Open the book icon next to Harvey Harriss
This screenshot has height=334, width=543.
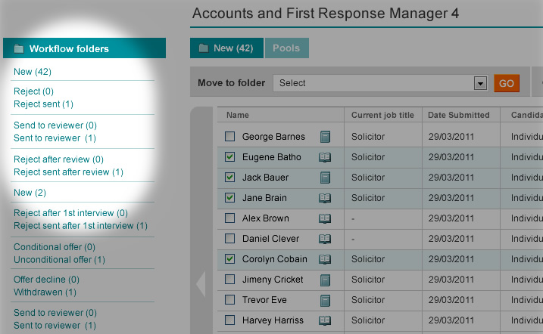(x=325, y=320)
